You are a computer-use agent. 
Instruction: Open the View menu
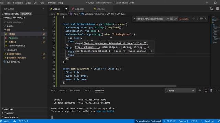[x=28, y=3]
